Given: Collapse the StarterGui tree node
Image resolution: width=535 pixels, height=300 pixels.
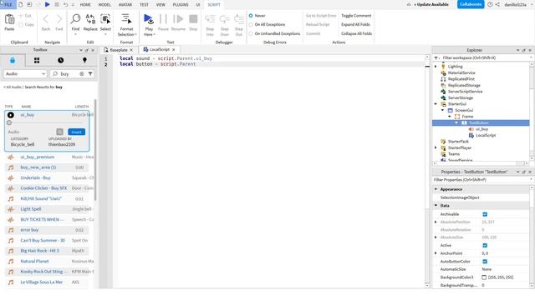Looking at the screenshot, I should click(436, 104).
